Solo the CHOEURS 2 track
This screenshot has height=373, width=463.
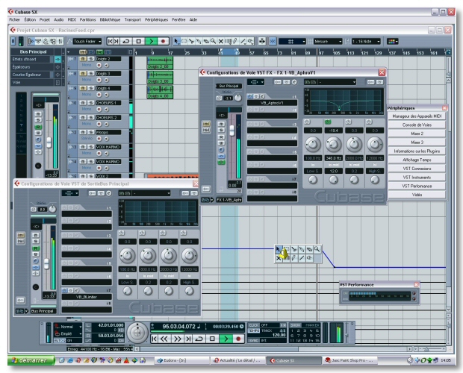pos(90,117)
